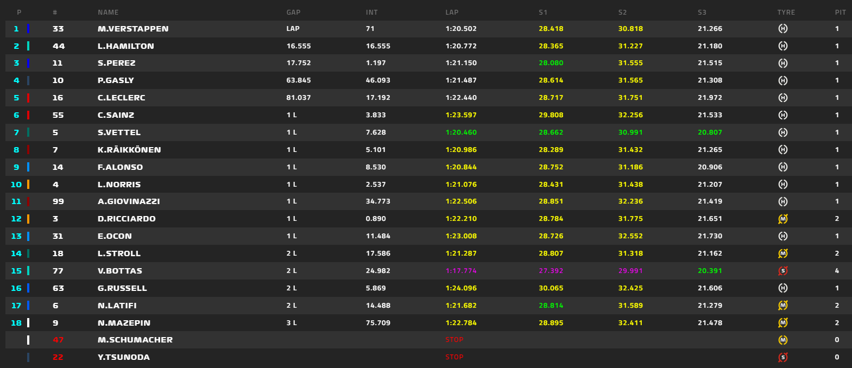Click the soft tyre icon for Bottas
This screenshot has width=852, height=368.
click(x=782, y=271)
